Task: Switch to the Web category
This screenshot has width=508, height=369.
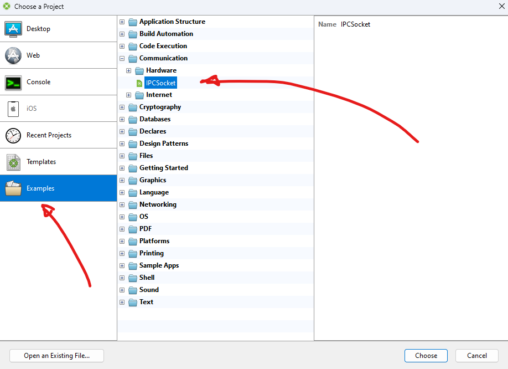Action: (x=58, y=55)
